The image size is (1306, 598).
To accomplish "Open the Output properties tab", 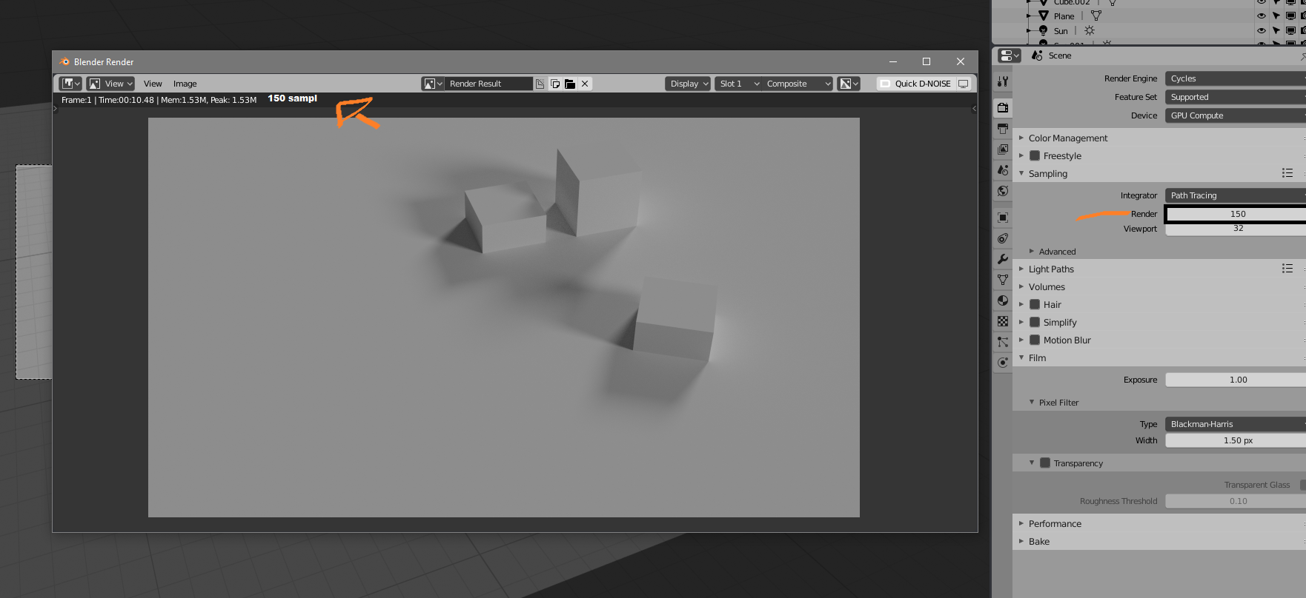I will point(1003,129).
